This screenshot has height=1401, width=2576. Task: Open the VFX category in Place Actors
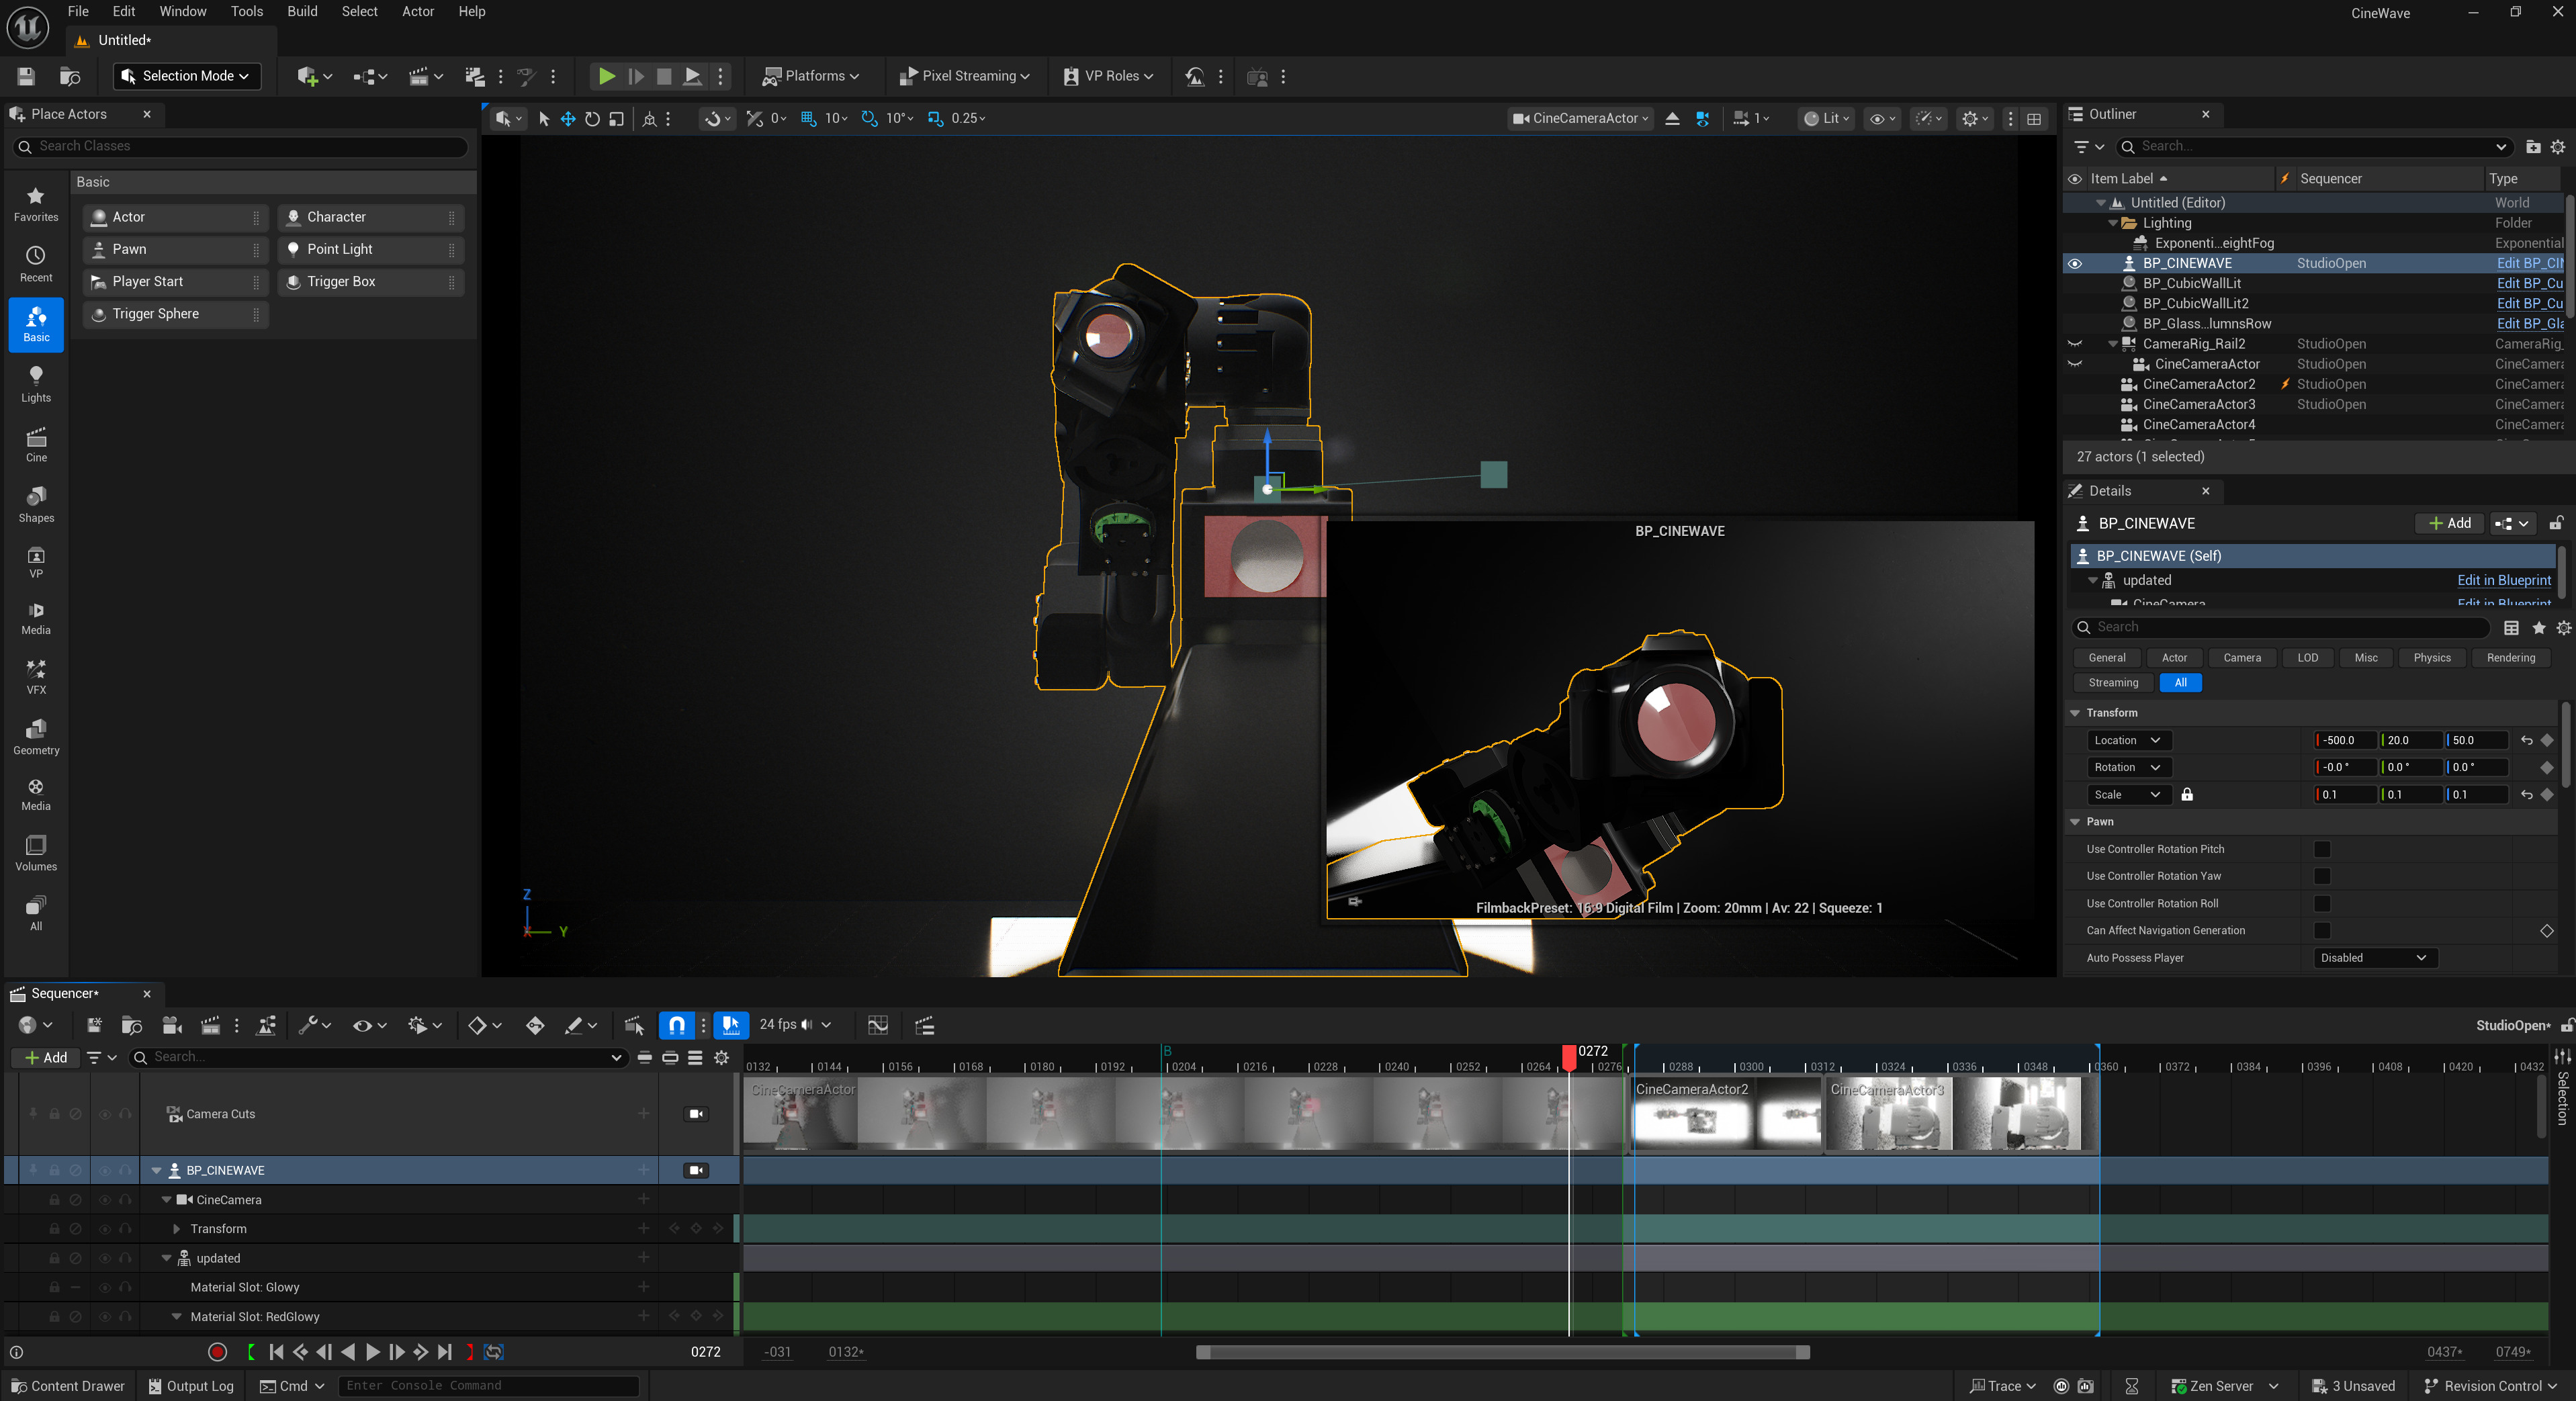tap(36, 677)
